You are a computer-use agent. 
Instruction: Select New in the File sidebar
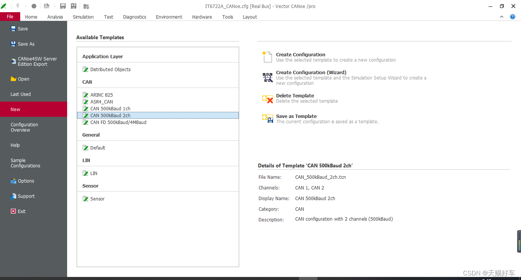tap(34, 109)
